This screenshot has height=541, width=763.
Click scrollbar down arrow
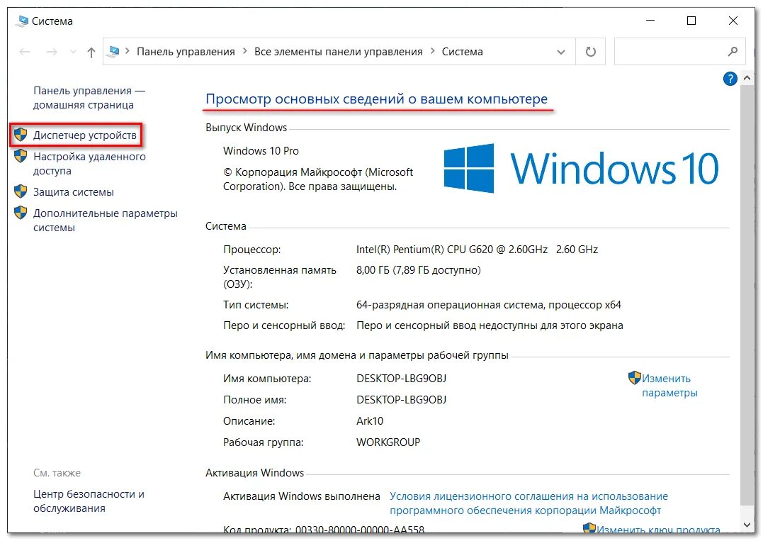tap(747, 525)
